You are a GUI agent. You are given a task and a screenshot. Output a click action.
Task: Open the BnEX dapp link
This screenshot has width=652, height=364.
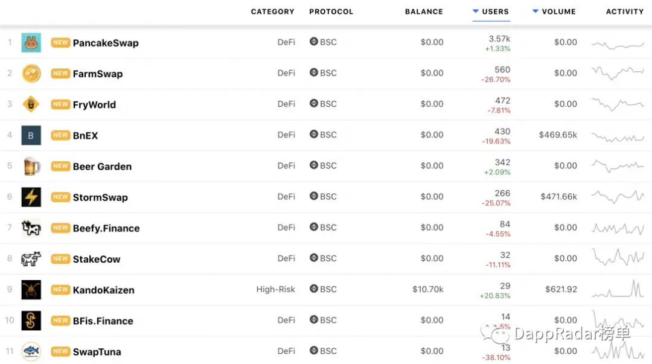(x=85, y=136)
